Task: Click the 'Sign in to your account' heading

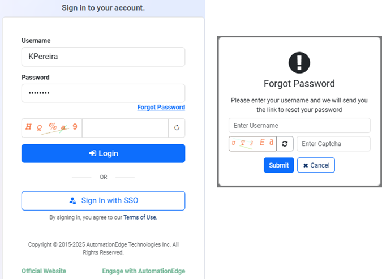Action: 103,8
